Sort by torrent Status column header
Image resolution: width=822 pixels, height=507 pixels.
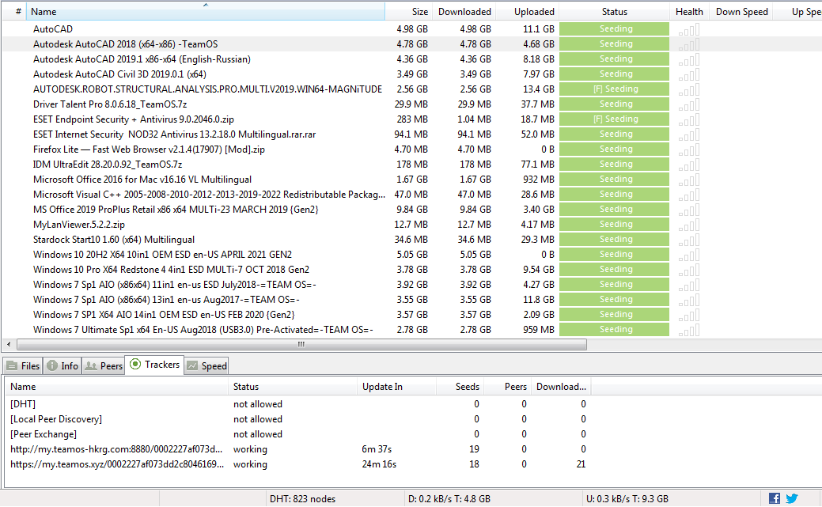(x=615, y=12)
